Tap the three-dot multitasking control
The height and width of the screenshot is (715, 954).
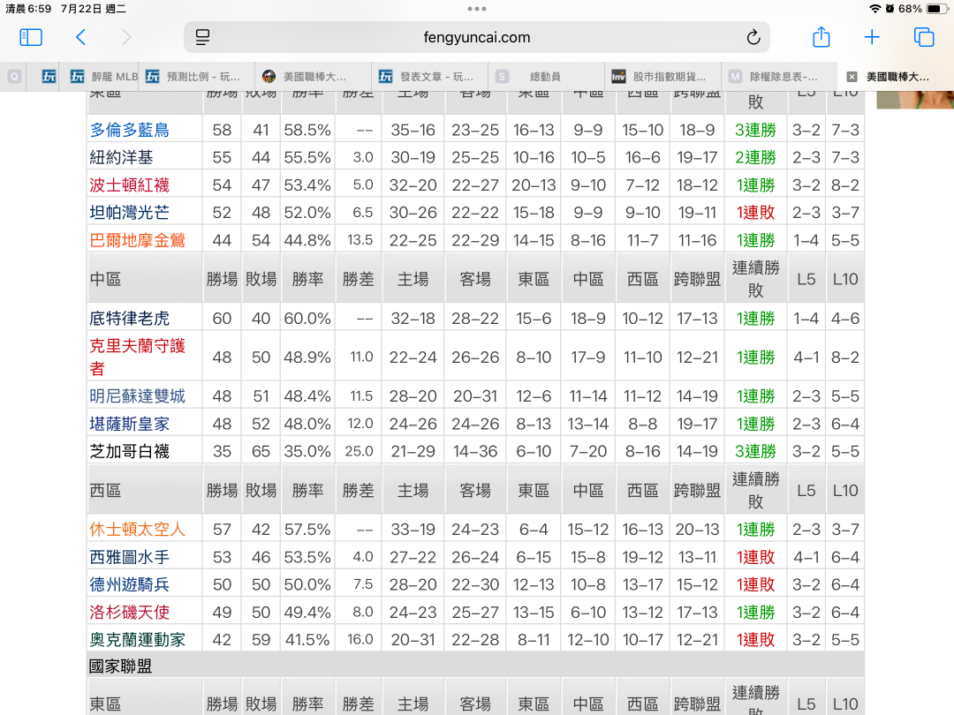477,9
